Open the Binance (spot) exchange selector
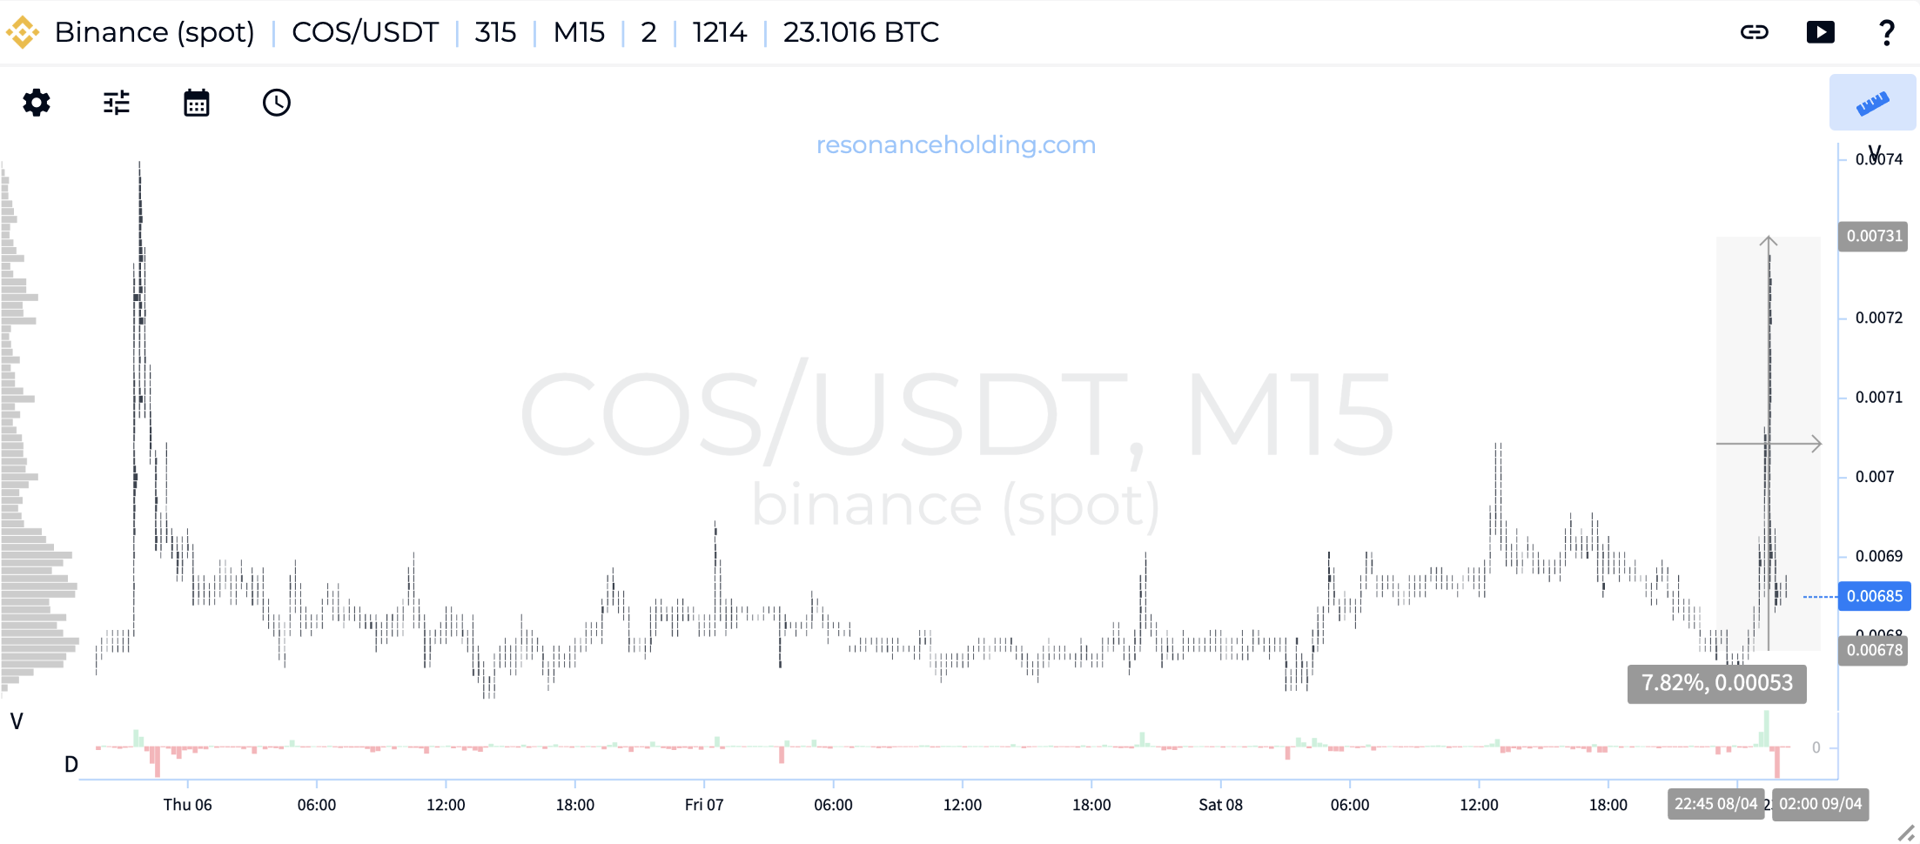 point(154,33)
